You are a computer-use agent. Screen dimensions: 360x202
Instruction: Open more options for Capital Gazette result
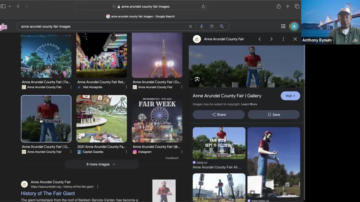126,152
